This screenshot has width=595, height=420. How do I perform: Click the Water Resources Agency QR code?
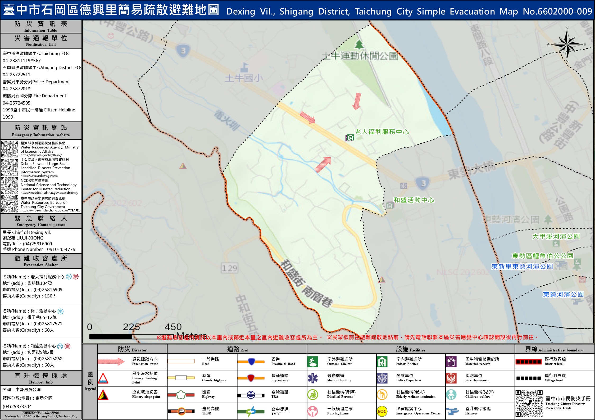(x=10, y=149)
